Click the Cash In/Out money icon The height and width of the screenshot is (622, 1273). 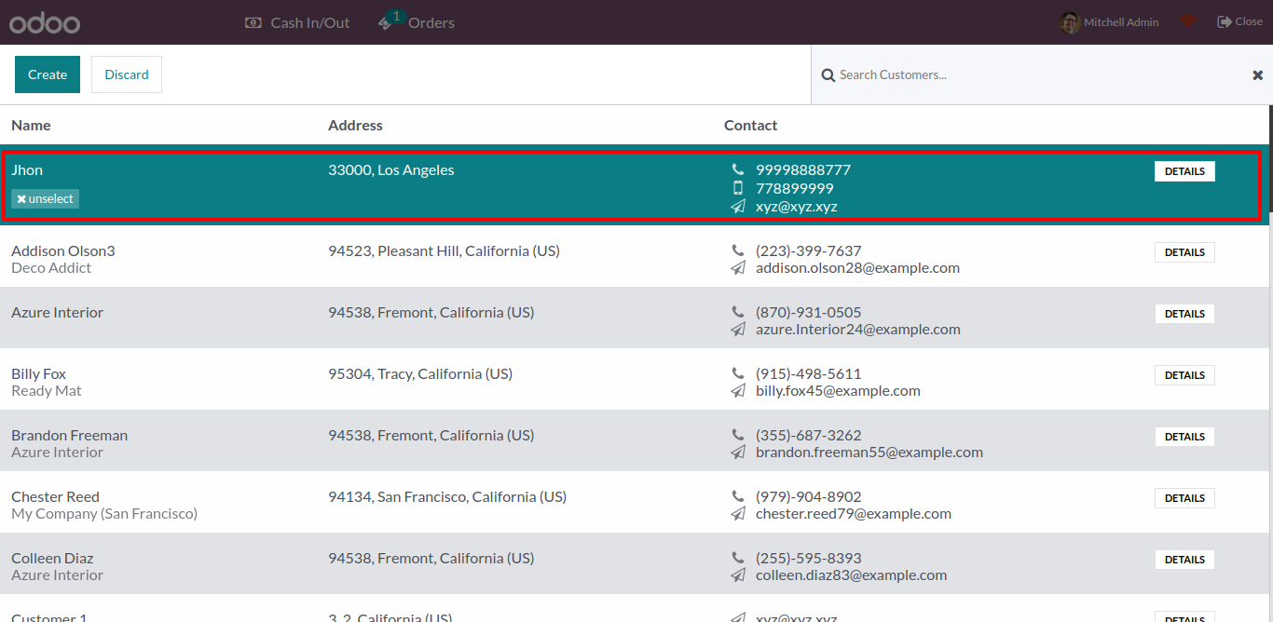point(253,22)
